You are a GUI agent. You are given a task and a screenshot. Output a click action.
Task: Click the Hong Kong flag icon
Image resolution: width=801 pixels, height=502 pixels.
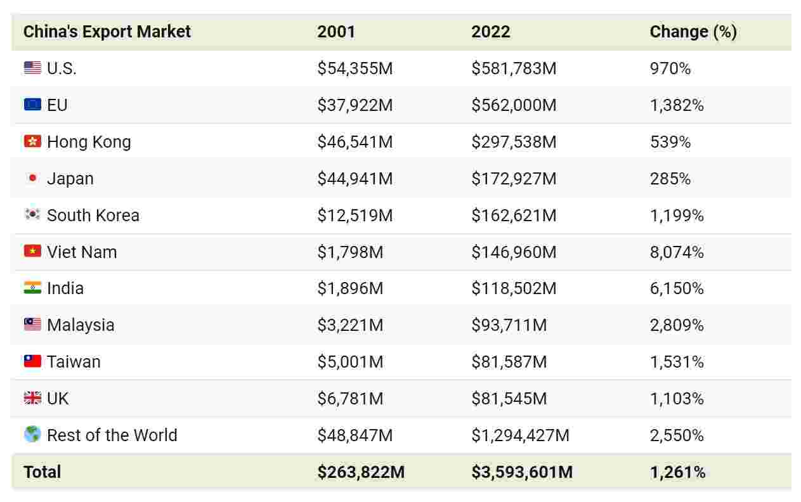click(32, 141)
